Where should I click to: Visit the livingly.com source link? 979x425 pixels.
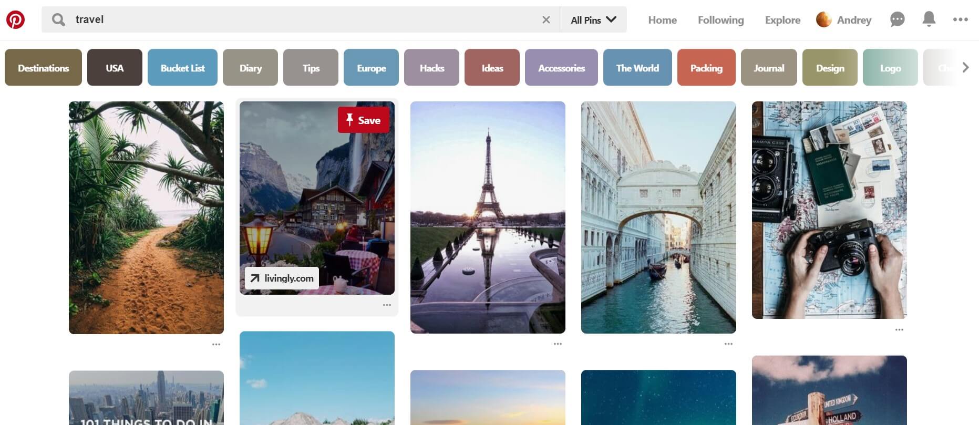coord(282,278)
